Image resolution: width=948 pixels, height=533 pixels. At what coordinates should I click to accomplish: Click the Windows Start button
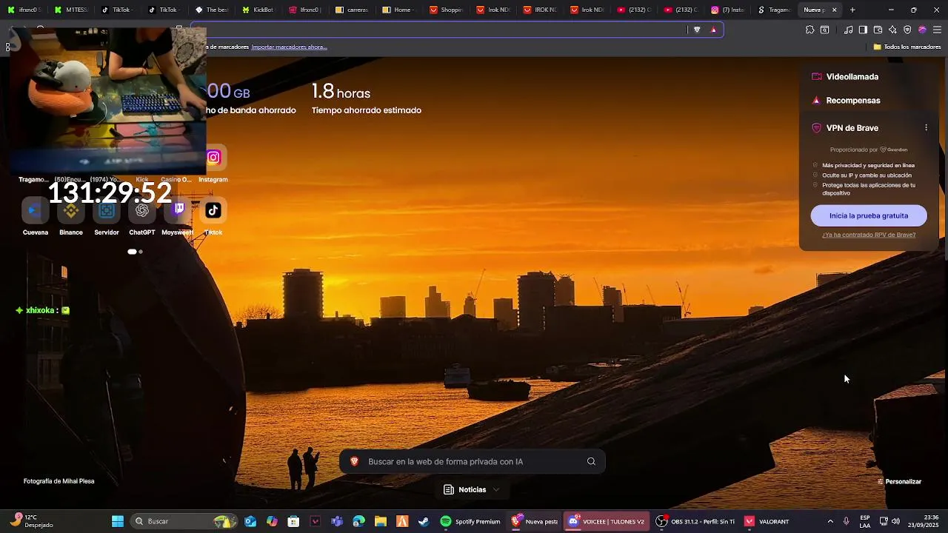tap(117, 521)
